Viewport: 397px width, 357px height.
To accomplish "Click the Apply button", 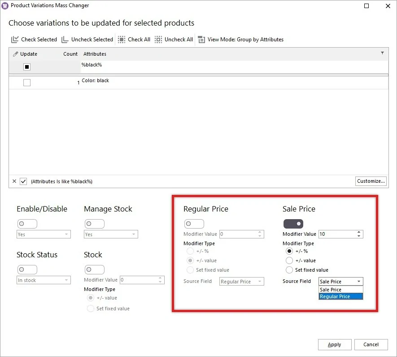I will click(x=335, y=344).
